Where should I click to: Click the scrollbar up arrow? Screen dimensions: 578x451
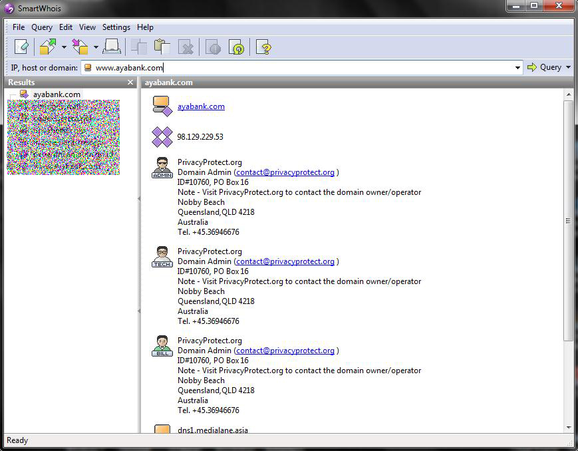pyautogui.click(x=568, y=94)
